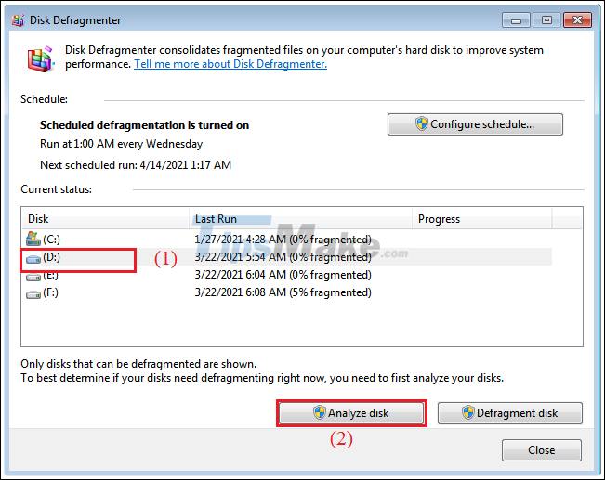Click 1/27/2021 4:28 AM last run entry

283,240
